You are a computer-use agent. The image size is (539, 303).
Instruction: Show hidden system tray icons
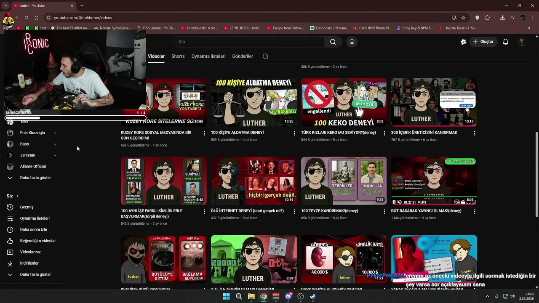pyautogui.click(x=488, y=296)
